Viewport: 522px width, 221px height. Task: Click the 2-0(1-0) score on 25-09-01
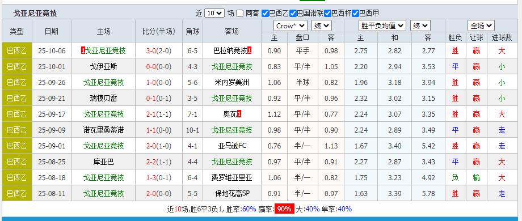coord(159,146)
